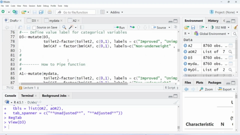
Task: Expand aOR2 object in Environment
Action: coord(185,52)
